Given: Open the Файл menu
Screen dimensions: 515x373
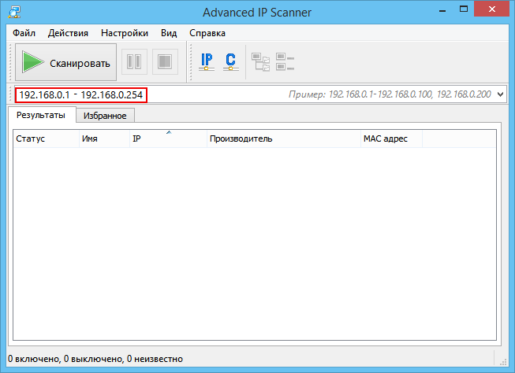Looking at the screenshot, I should coord(24,33).
